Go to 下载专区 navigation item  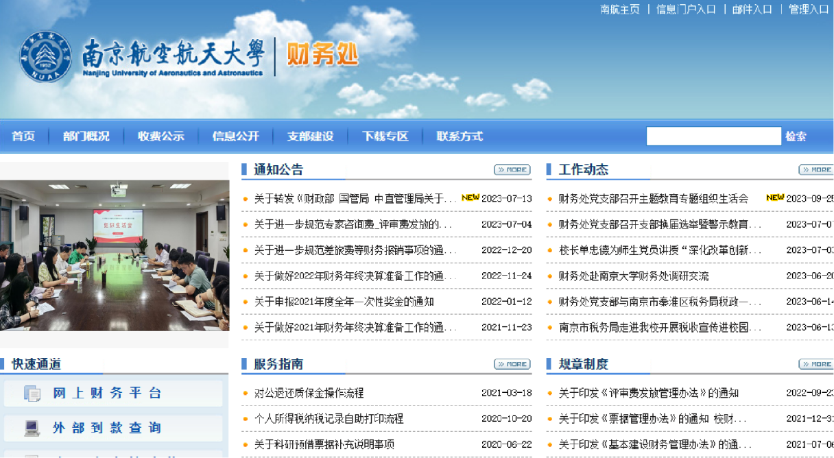pyautogui.click(x=385, y=136)
